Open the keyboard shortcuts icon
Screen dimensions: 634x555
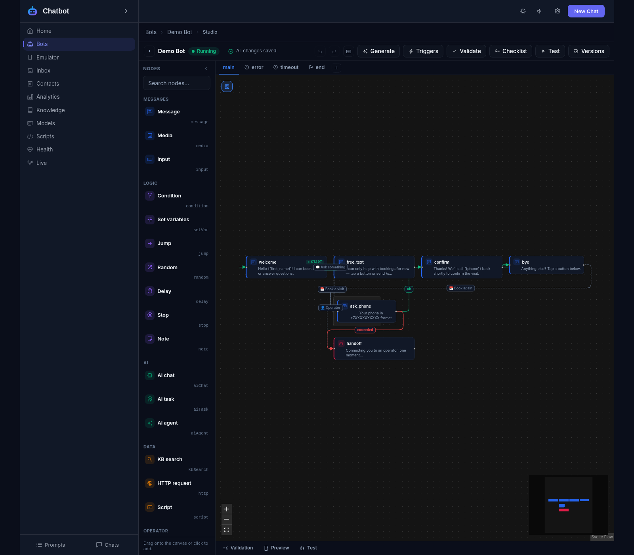(x=349, y=51)
